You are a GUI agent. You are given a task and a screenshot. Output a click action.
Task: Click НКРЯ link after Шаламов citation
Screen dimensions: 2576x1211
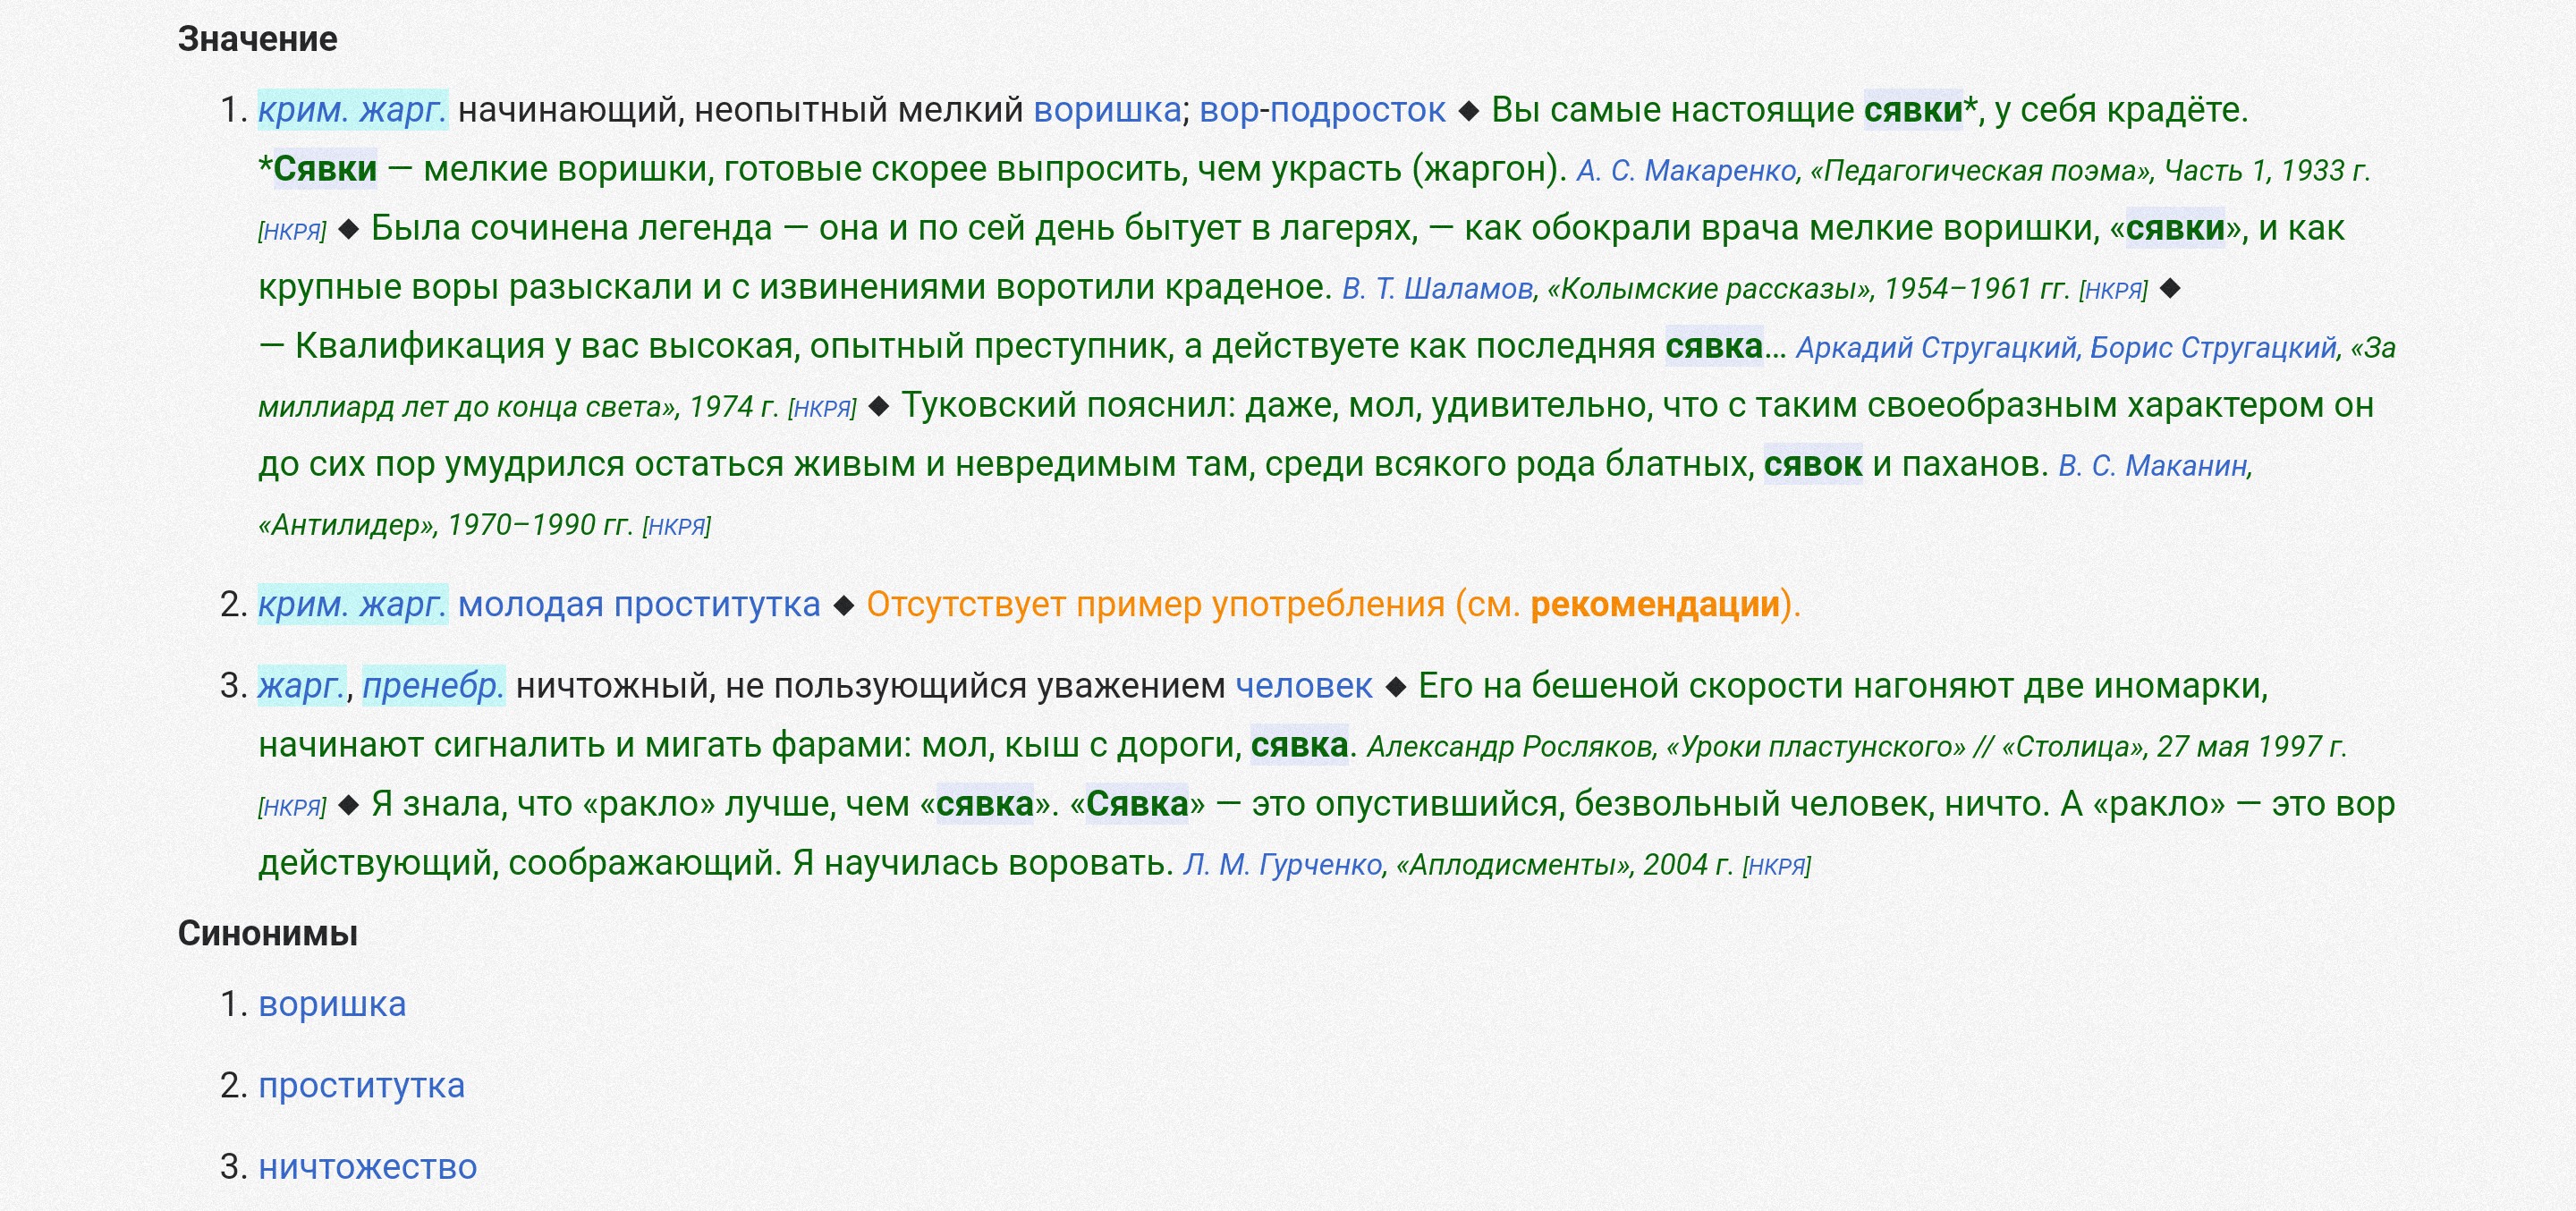[2113, 290]
